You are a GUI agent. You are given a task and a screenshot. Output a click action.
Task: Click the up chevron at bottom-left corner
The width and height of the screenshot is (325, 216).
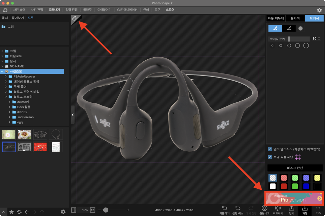tap(4, 212)
